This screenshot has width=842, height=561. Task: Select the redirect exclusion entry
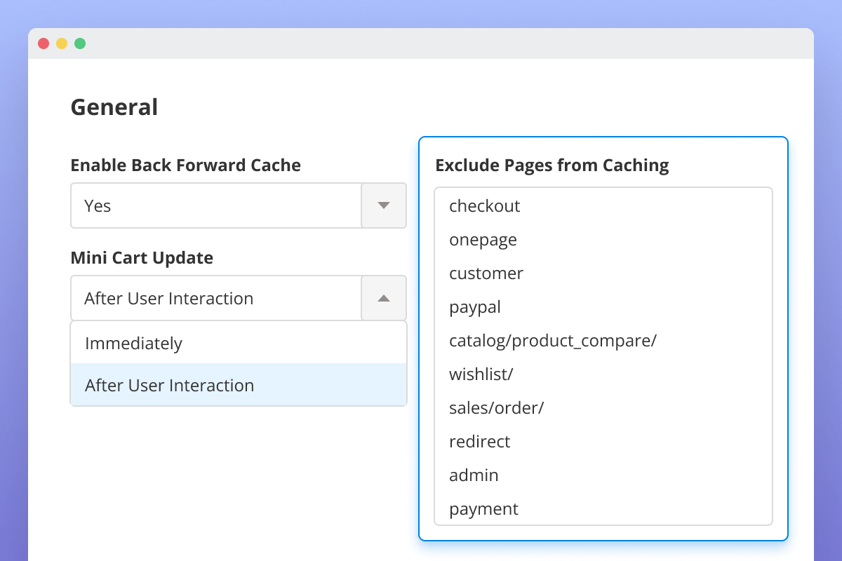479,441
